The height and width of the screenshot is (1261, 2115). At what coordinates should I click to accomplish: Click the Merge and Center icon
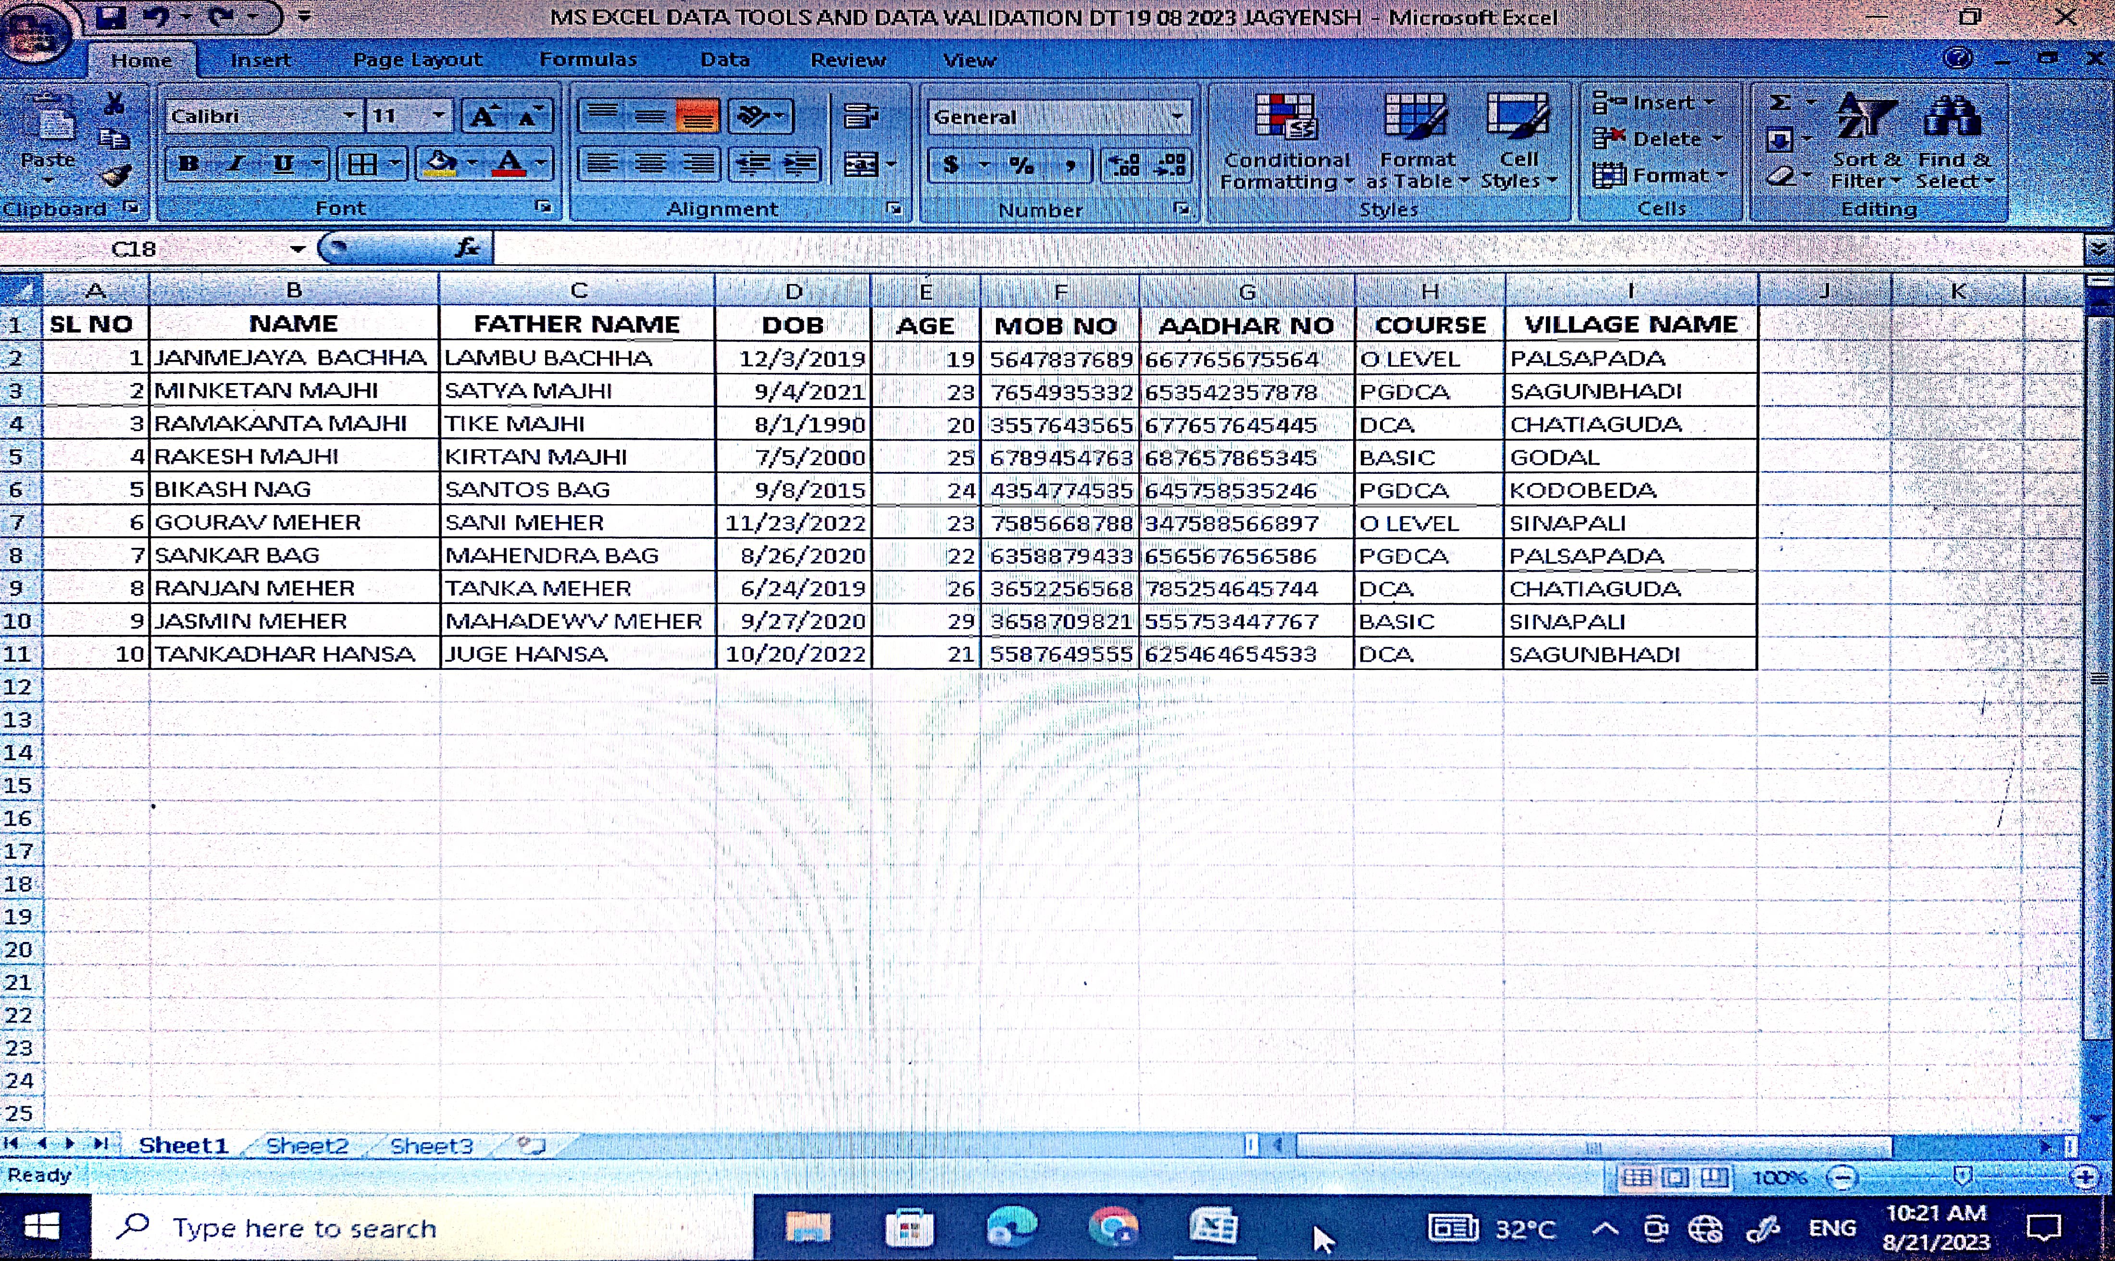tap(861, 164)
